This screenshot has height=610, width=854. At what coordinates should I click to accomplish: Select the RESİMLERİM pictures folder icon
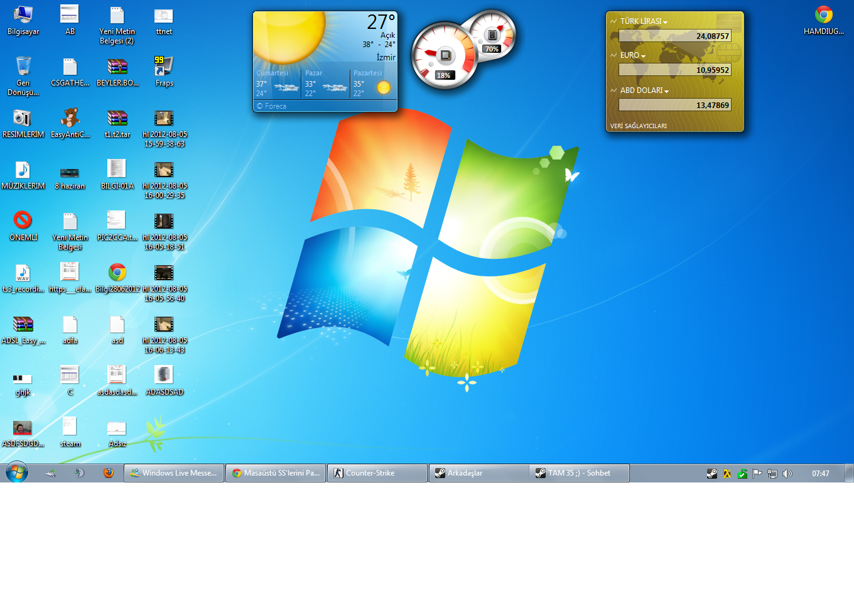[23, 123]
